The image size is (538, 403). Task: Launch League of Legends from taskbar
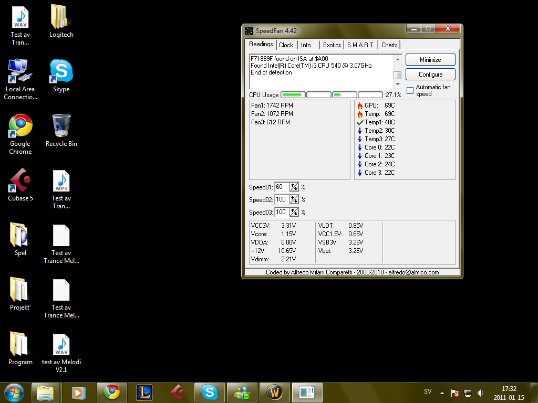(144, 392)
